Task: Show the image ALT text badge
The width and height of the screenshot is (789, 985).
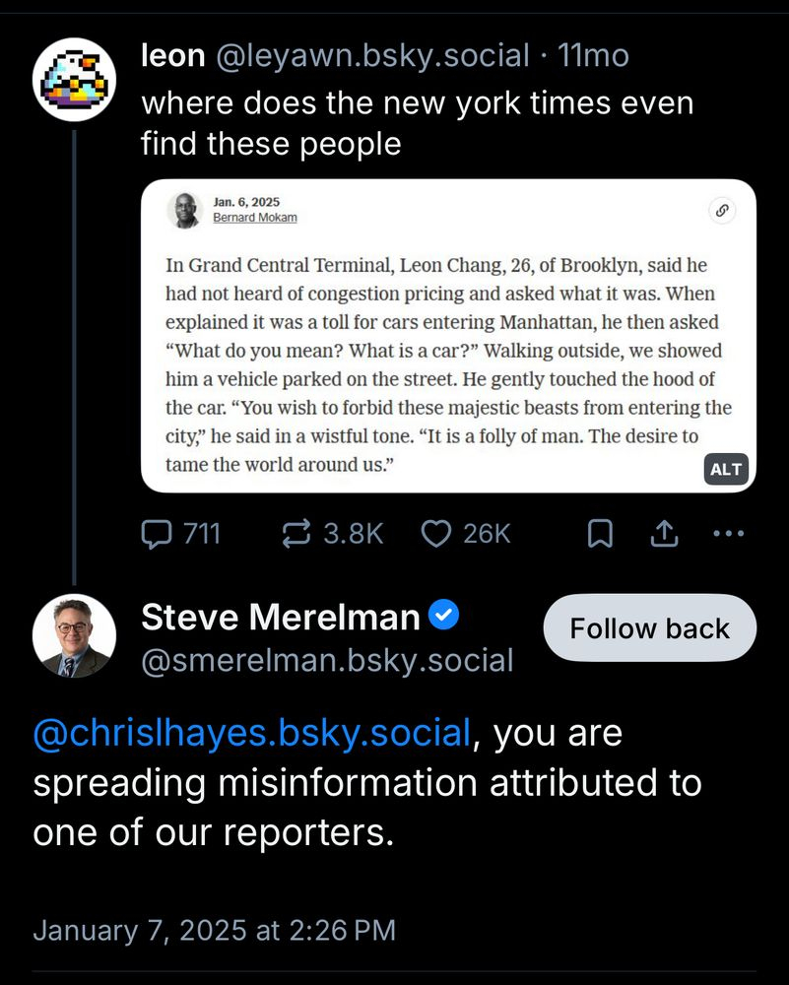Action: 726,469
